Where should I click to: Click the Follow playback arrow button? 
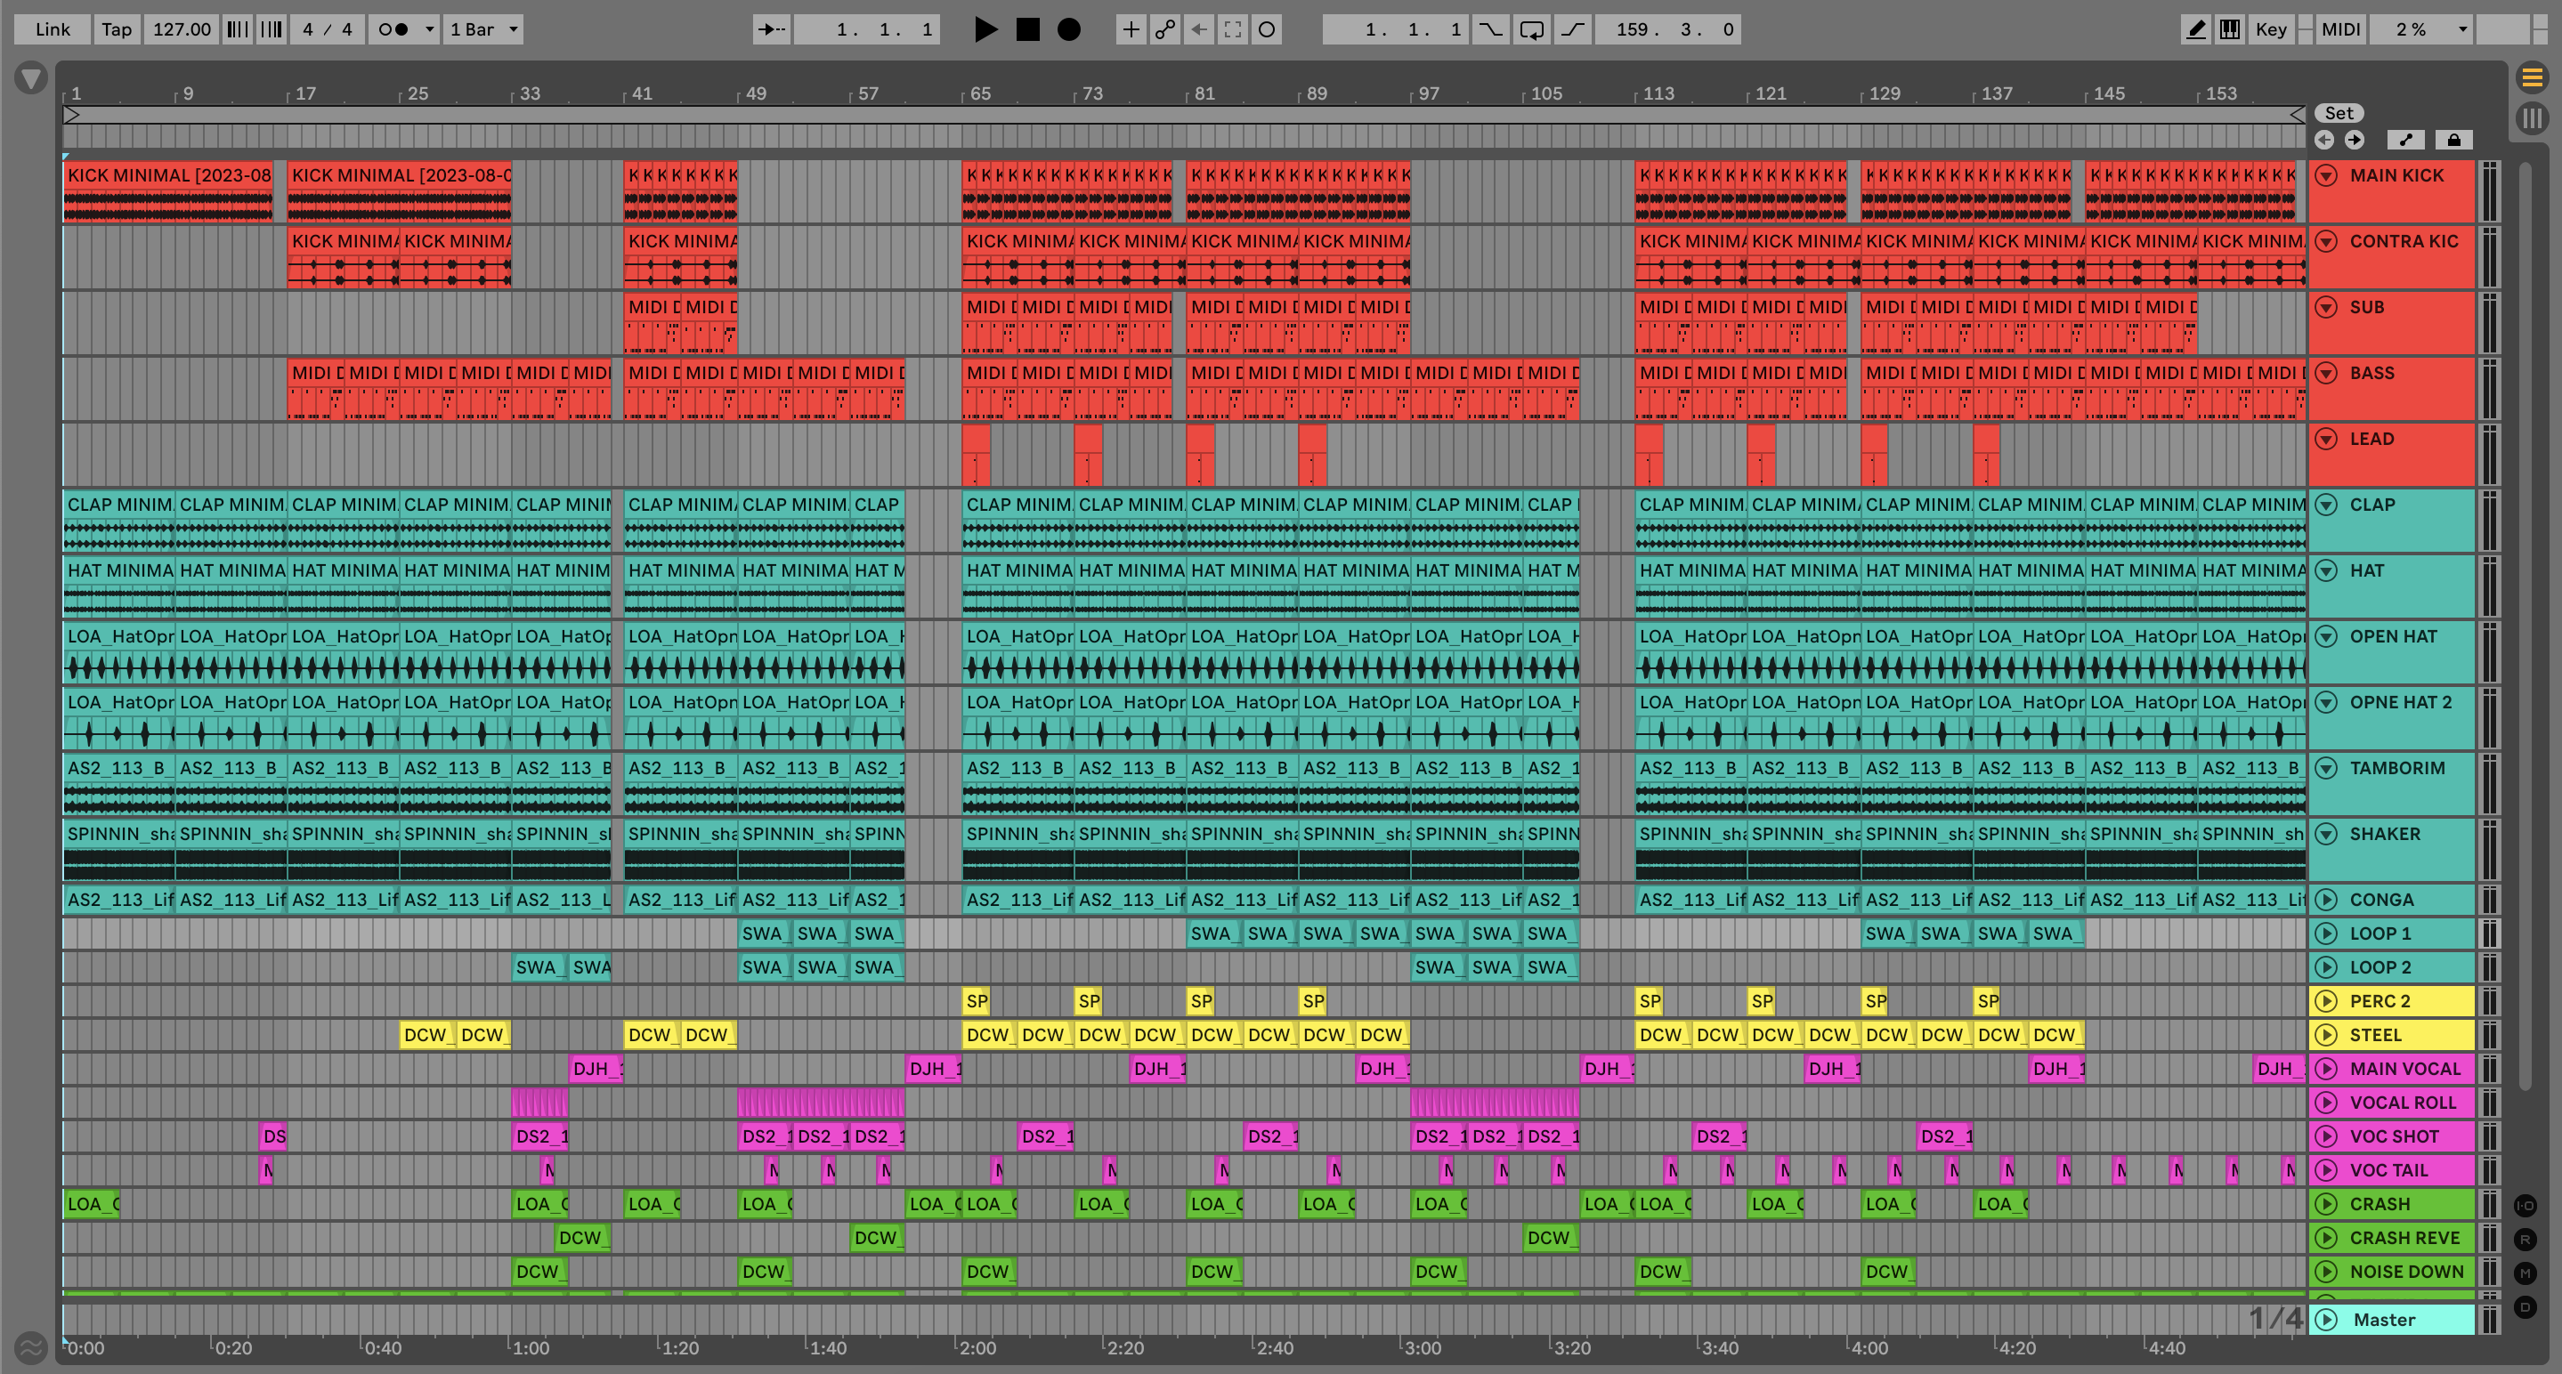pyautogui.click(x=771, y=28)
